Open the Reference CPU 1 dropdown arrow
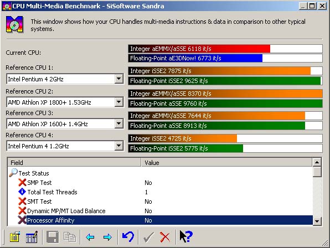Screen dimensions: 330x248 (119, 79)
